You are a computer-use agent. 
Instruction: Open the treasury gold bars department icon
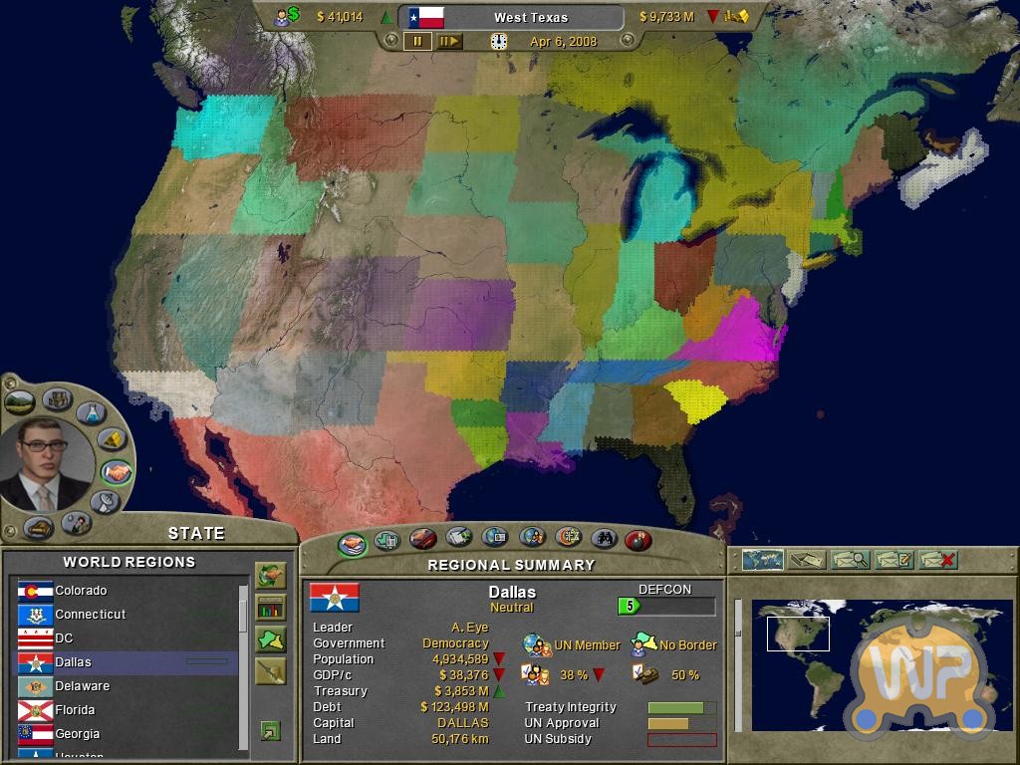click(112, 438)
